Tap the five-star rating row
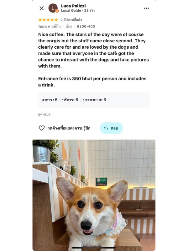Image resolution: width=188 pixels, height=251 pixels. 48,20
